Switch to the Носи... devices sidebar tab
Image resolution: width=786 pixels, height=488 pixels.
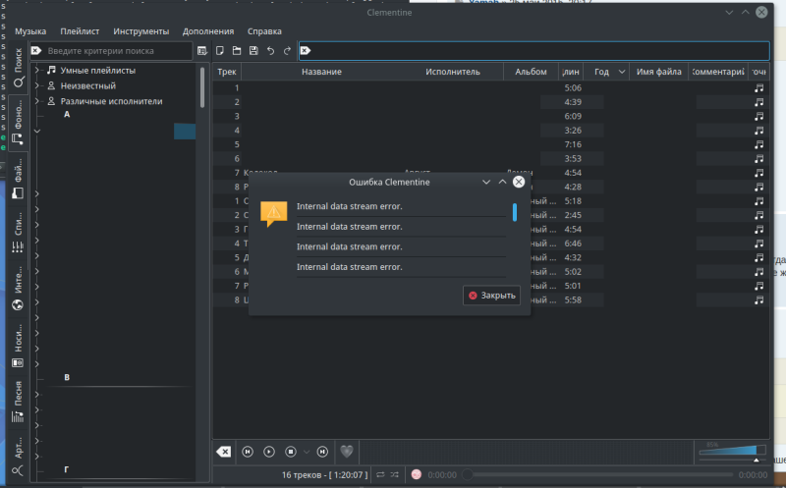[x=18, y=346]
